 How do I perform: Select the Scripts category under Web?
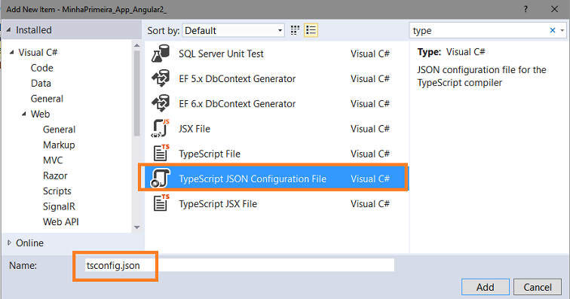point(57,191)
